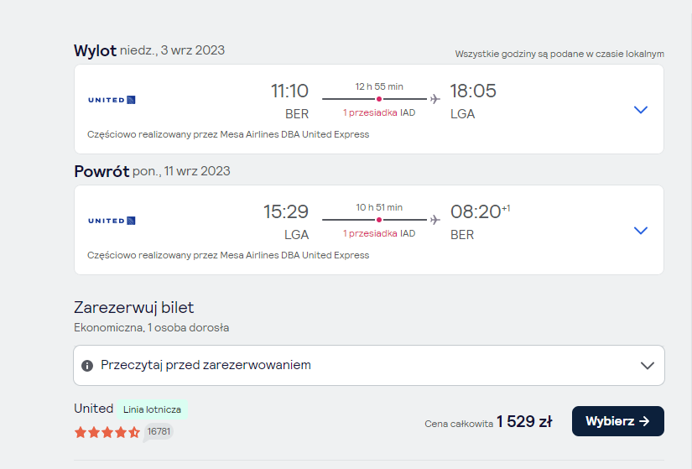Click United logo in outbound flight
692x469 pixels.
(112, 100)
